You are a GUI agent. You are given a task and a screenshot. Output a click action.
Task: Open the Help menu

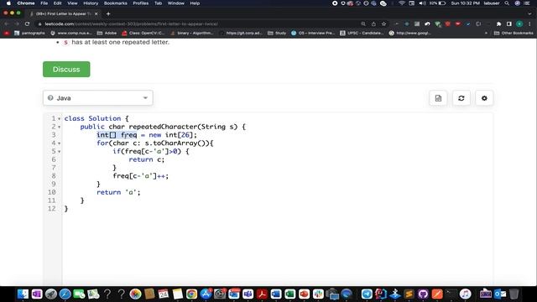click(195, 3)
